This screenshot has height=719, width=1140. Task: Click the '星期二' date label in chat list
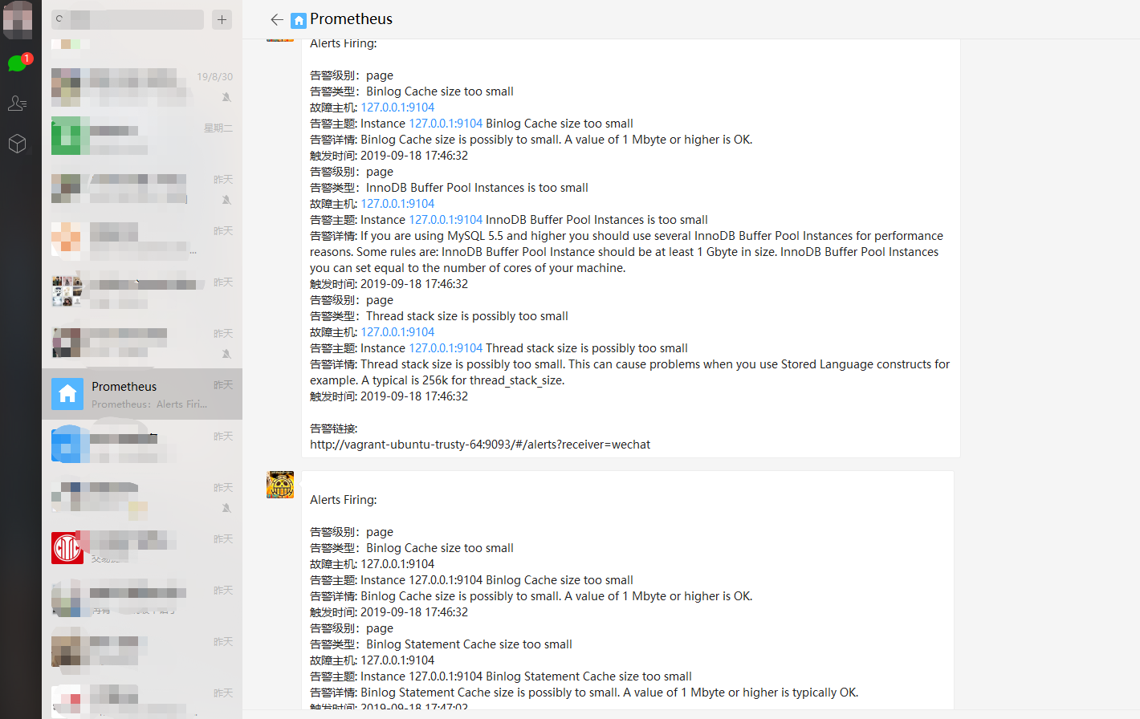[x=218, y=128]
